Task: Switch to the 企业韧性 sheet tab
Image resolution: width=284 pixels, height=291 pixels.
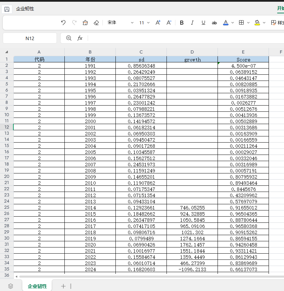Action: [37, 286]
